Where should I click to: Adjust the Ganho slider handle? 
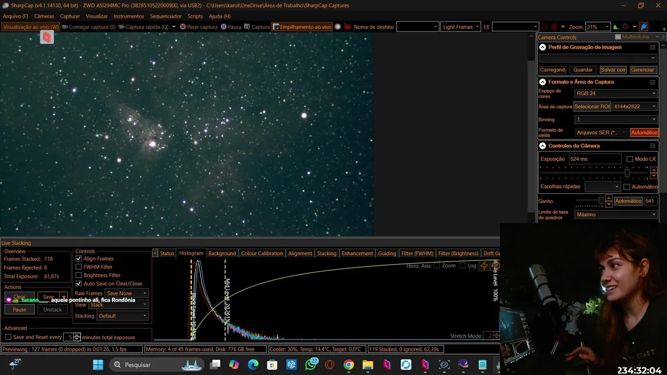(601, 201)
